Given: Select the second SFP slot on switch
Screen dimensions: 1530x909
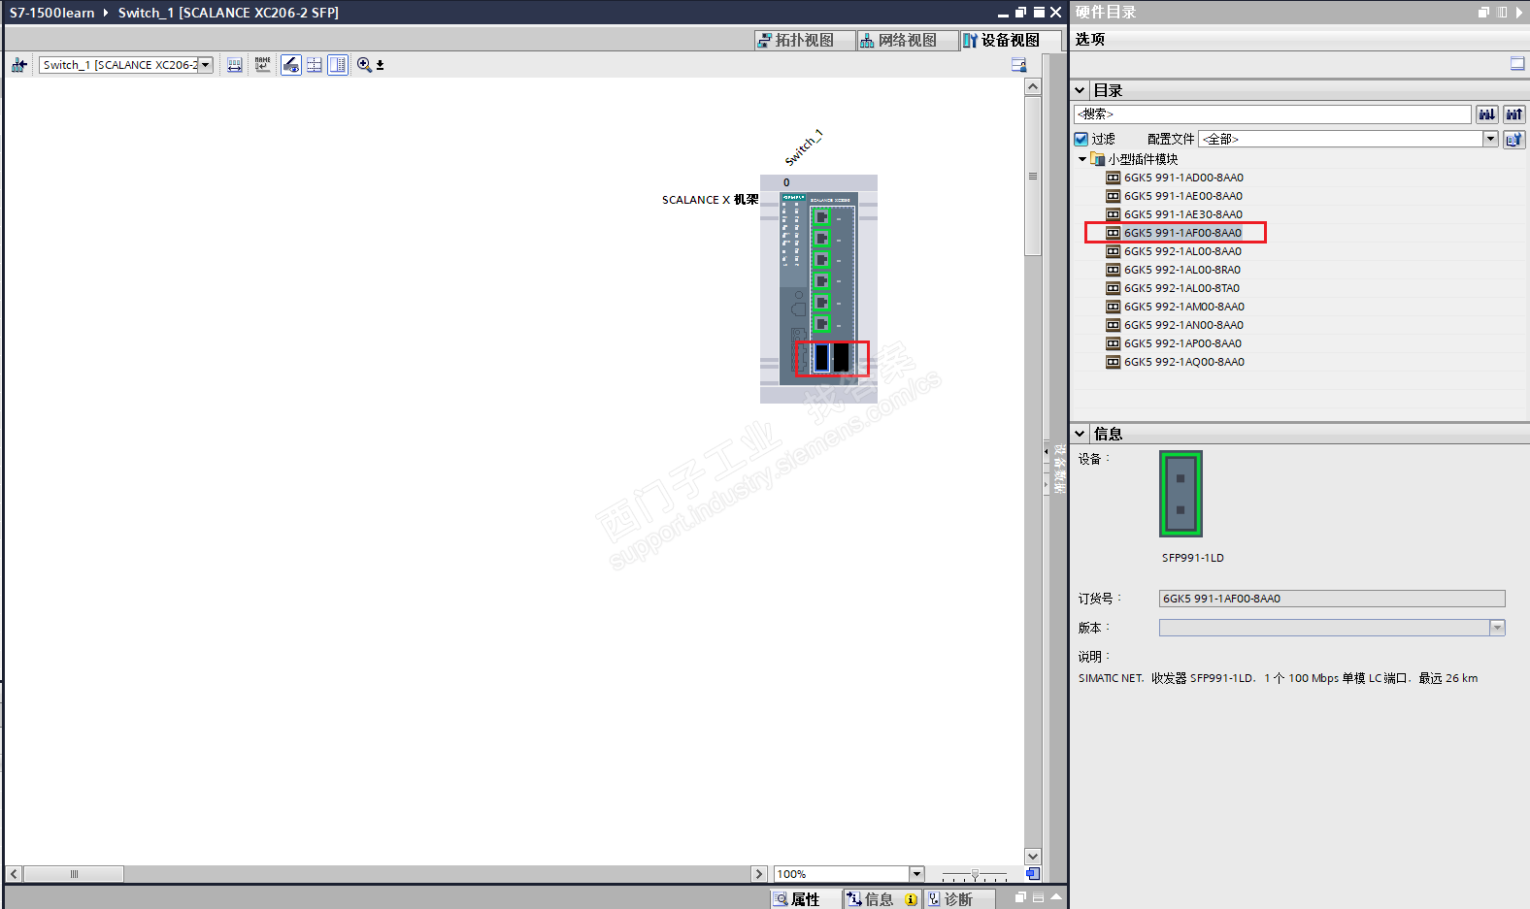Looking at the screenshot, I should point(842,358).
